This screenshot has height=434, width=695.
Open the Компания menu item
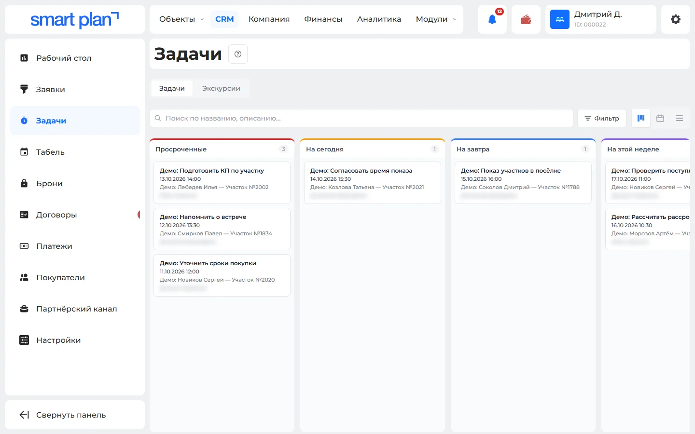(x=269, y=19)
